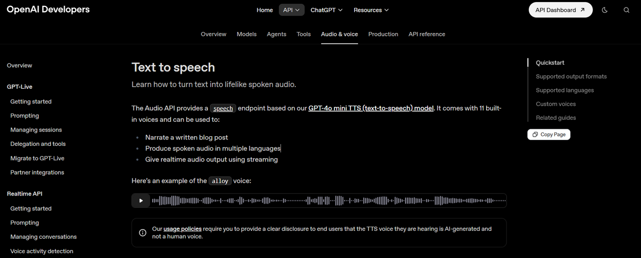Open the API Dashboard
The height and width of the screenshot is (258, 641).
[560, 10]
